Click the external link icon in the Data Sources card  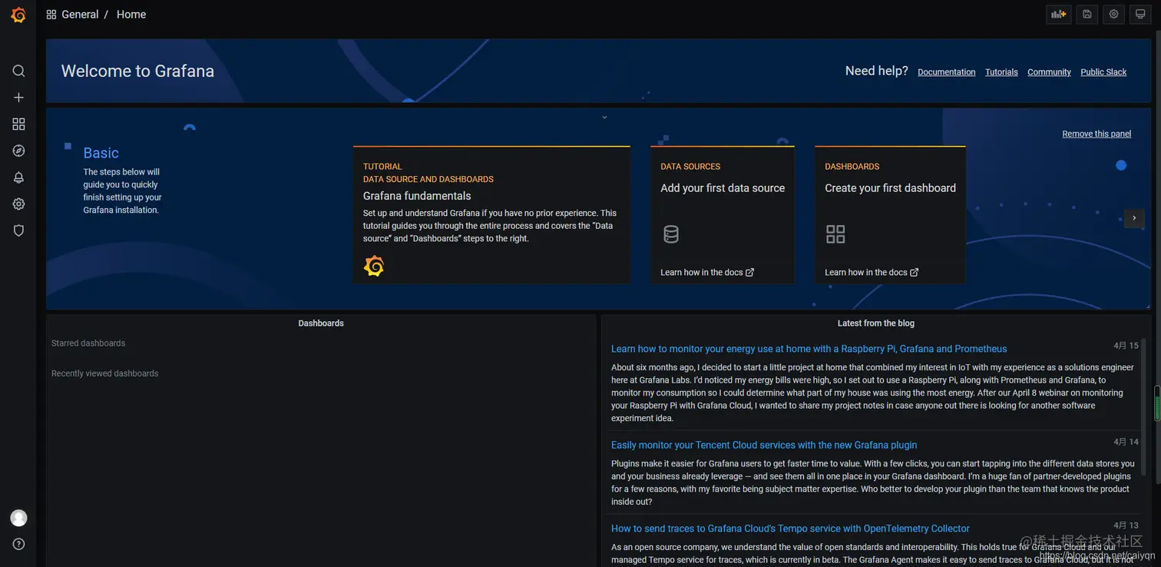750,272
